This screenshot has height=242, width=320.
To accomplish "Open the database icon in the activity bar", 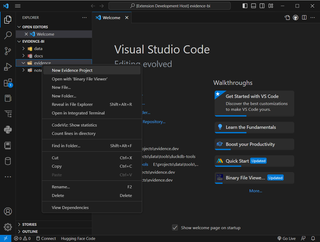I will click(x=8, y=161).
